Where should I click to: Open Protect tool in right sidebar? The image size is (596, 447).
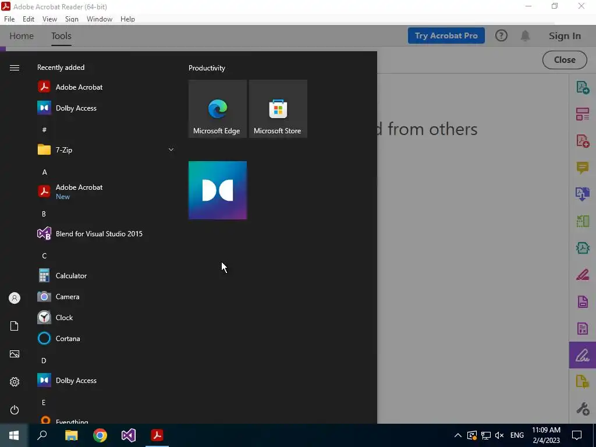pyautogui.click(x=582, y=301)
